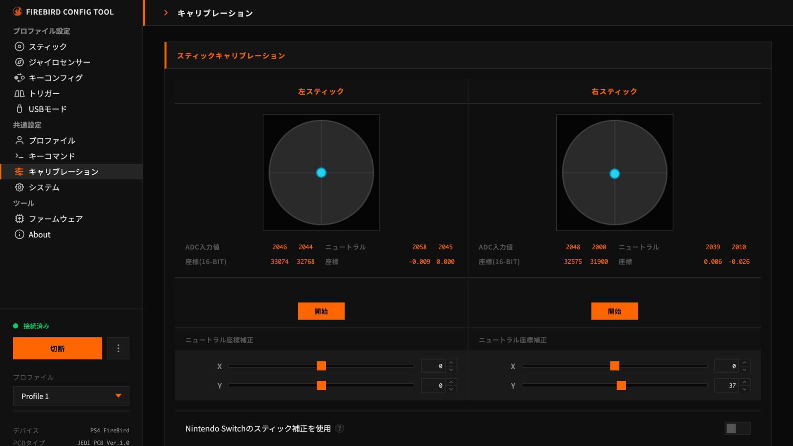
Task: Toggle the Nintendo Switch stick correction switch
Action: click(x=737, y=428)
